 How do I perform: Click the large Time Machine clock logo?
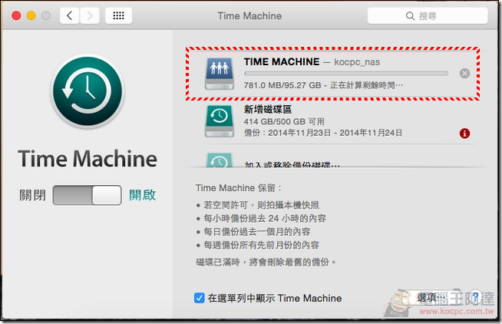(x=88, y=91)
